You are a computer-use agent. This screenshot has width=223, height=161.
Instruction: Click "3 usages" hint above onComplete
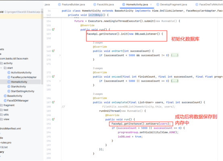point(98,94)
